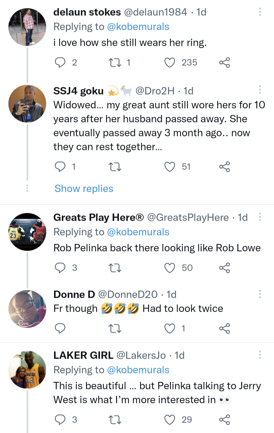This screenshot has width=274, height=433.
Task: Open @kobemurals link in delaun stokes' reply
Action: coord(138,27)
